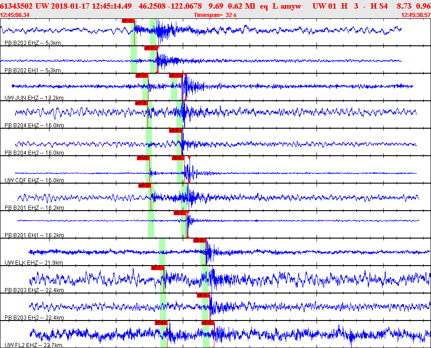Viewport: 431px width, 348px height.
Task: Select the 'PB B203 EH2 -- 22.4km' label
Action: pos(34,318)
